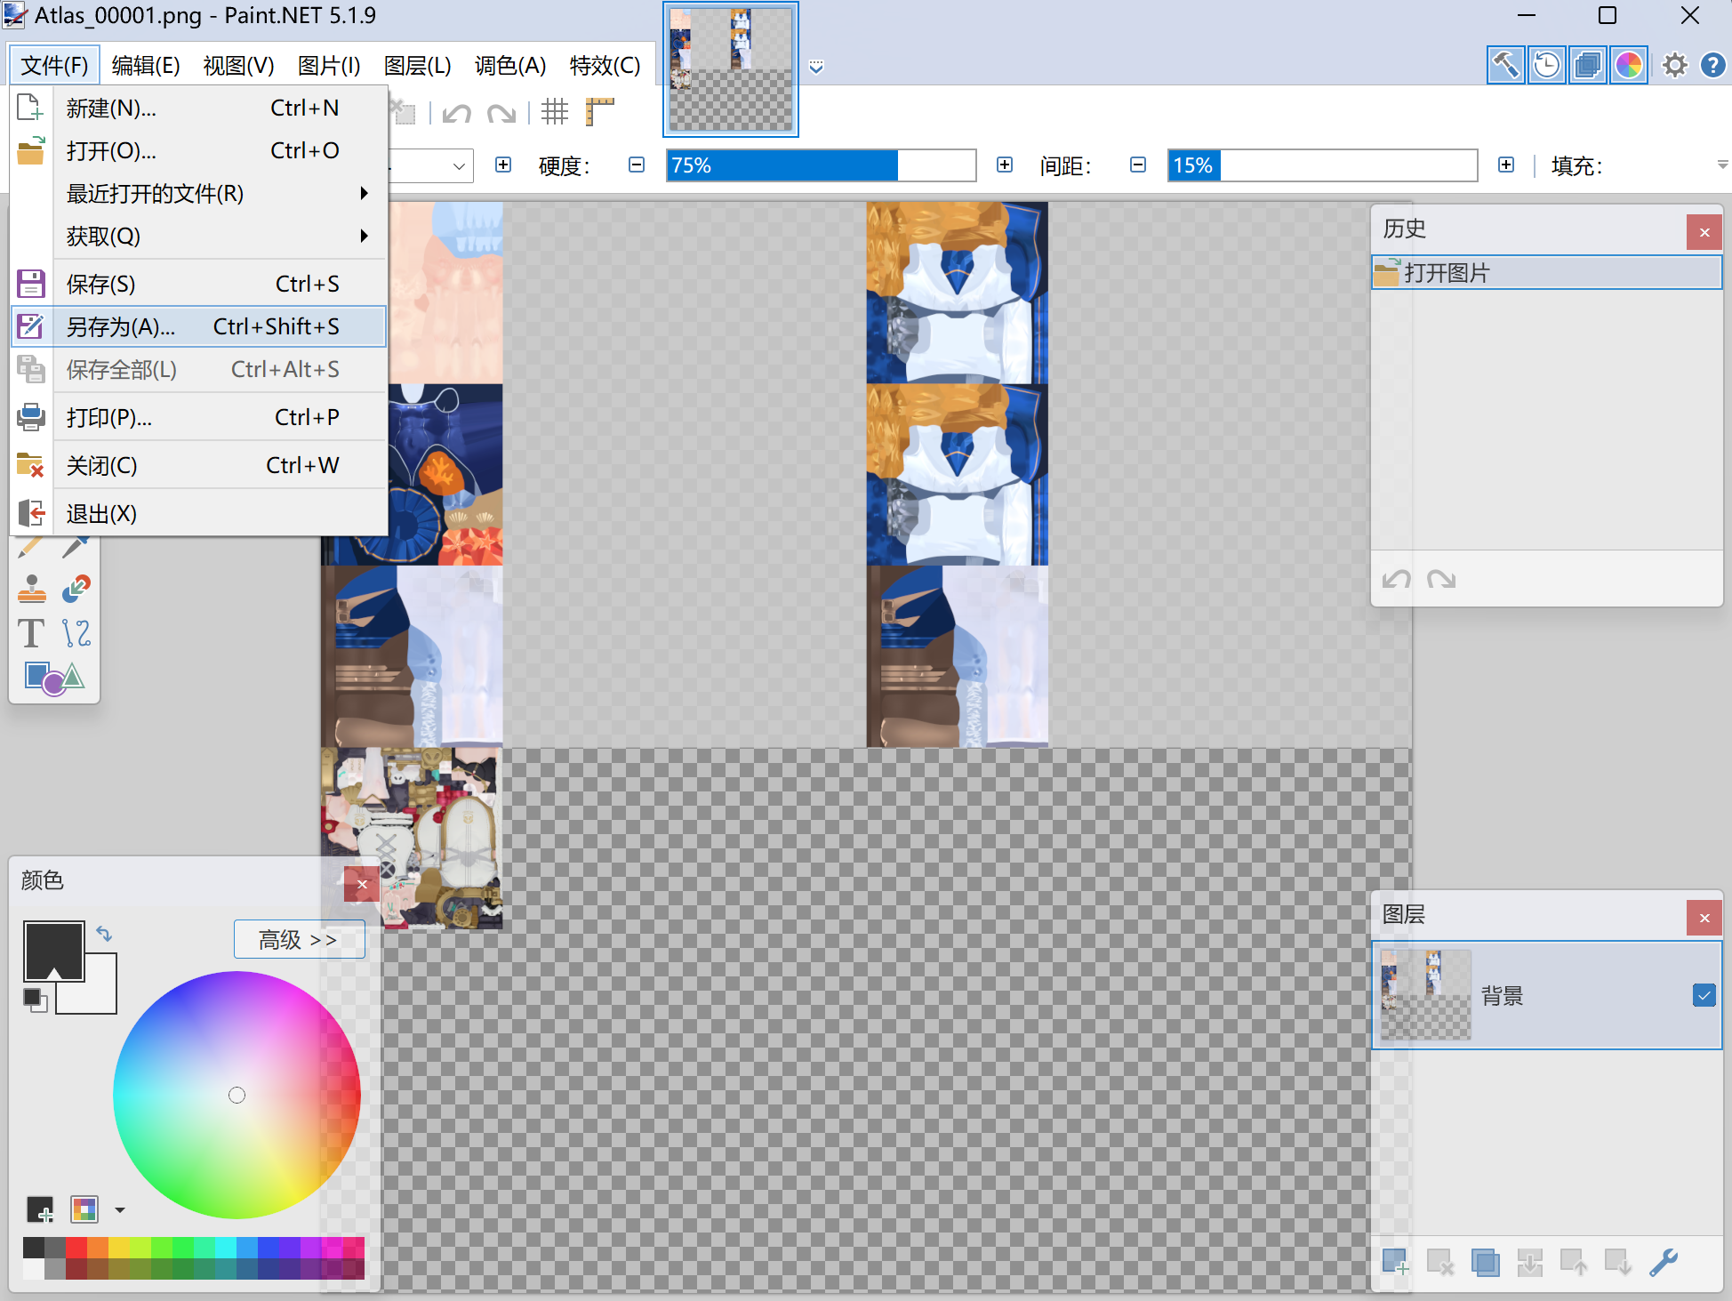The height and width of the screenshot is (1301, 1732).
Task: Click the Add New Layer icon
Action: click(1395, 1262)
